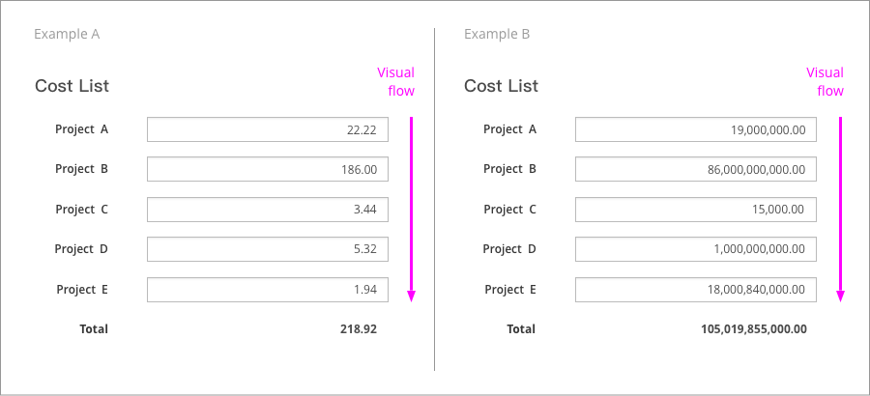
Task: Select the Project E field showing 1.94
Action: click(x=268, y=290)
